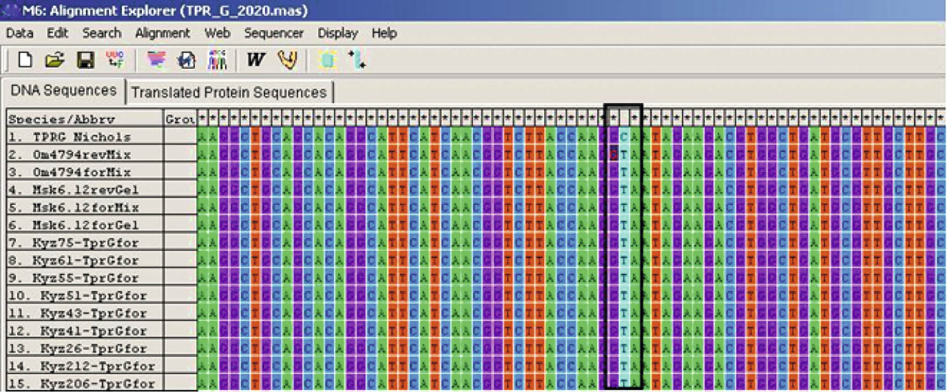This screenshot has height=392, width=947.
Task: Switch to Translated Protein Sequences tab
Action: pos(228,92)
